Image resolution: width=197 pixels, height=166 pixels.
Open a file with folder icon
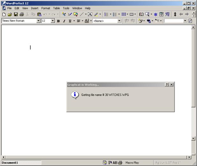point(10,14)
